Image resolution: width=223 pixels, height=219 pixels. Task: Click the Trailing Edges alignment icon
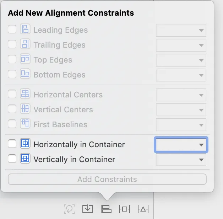pyautogui.click(x=25, y=44)
